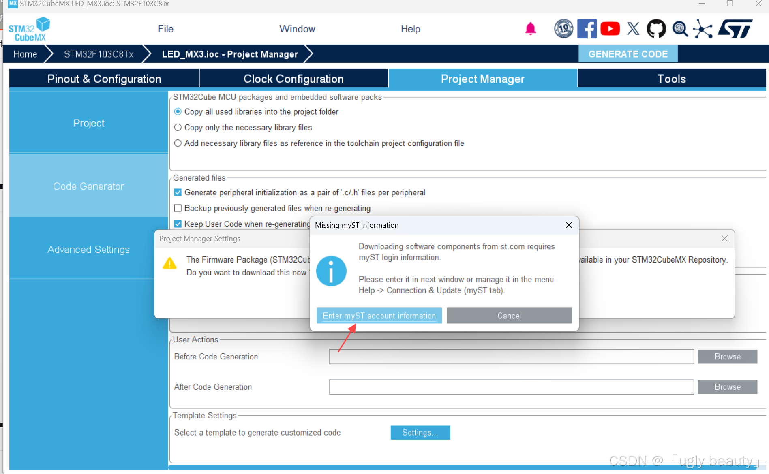Close the Project Manager Settings dialog
This screenshot has width=769, height=474.
click(x=724, y=239)
